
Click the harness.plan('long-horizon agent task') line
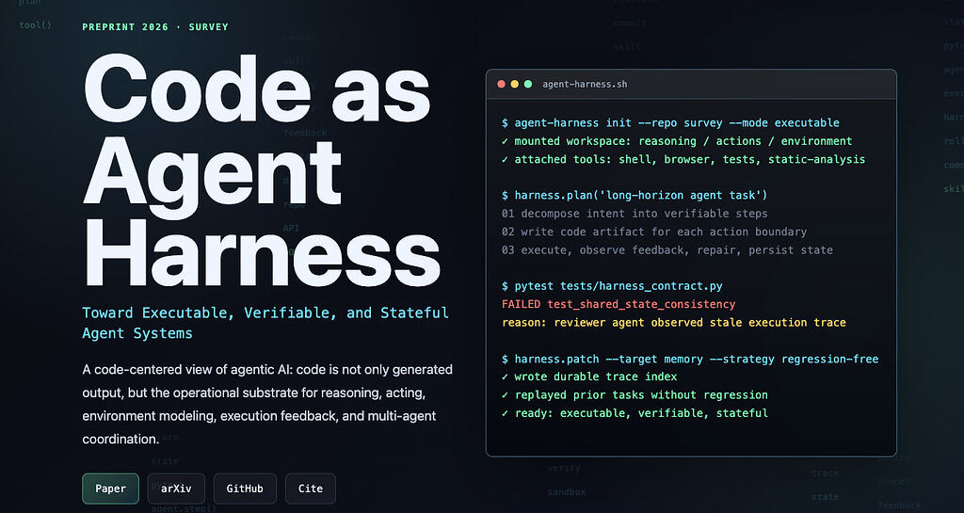pos(635,196)
